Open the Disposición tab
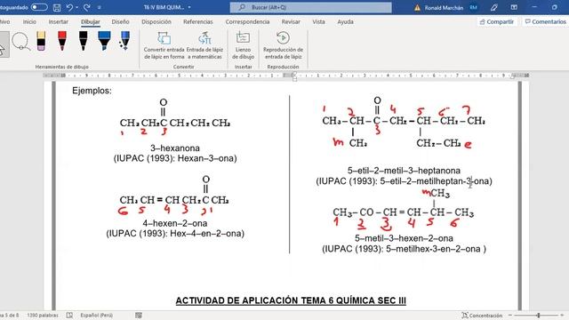The image size is (569, 320). click(156, 21)
